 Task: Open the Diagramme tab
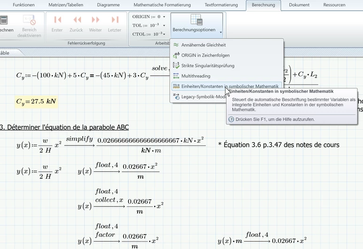pos(108,5)
